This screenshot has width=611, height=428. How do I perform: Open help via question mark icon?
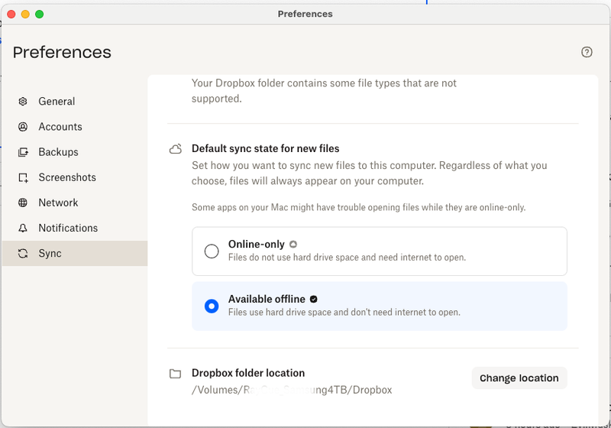587,52
